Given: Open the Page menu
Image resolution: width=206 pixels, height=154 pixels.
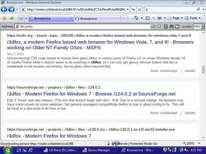Looking at the screenshot, I should point(175,18).
